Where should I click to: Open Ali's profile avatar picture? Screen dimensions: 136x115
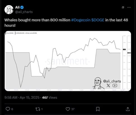coord(9,10)
